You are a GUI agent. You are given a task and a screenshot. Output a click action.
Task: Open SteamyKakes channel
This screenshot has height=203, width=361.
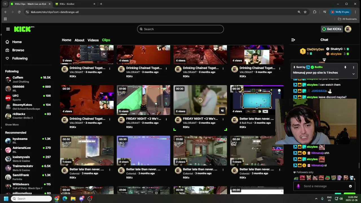click(28, 107)
